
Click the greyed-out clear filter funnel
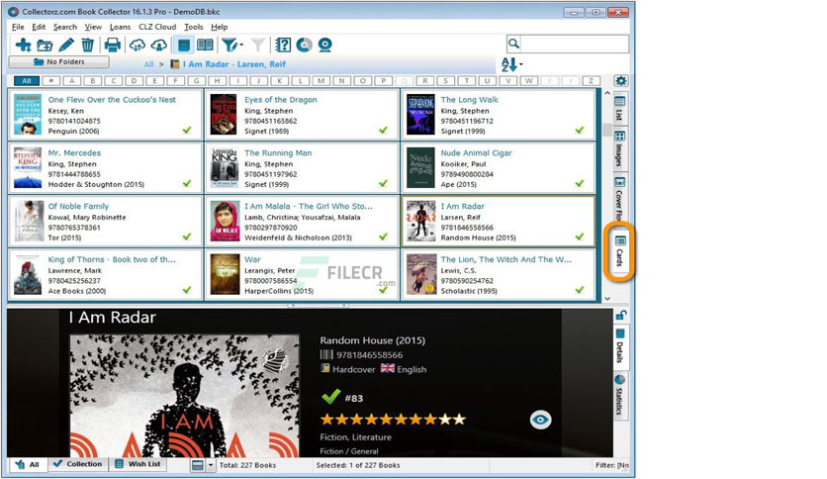(x=258, y=45)
